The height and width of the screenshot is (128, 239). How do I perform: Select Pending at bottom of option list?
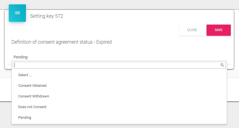click(25, 117)
